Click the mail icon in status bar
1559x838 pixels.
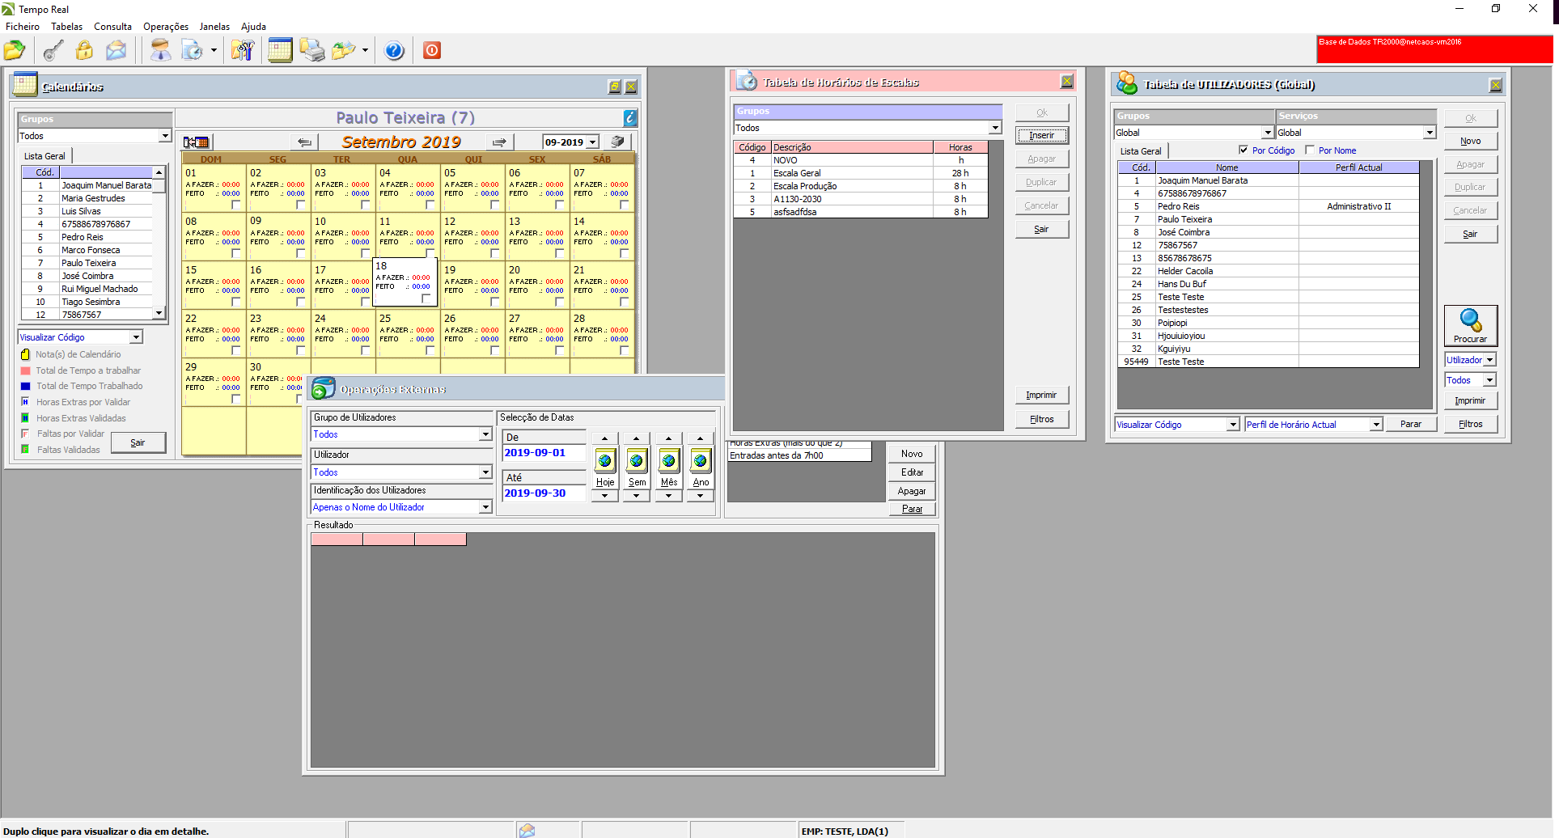pyautogui.click(x=527, y=831)
